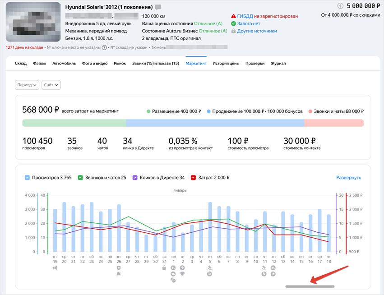Toggle the Просмотров 3 765 checkbox
The width and height of the screenshot is (384, 295).
coord(27,178)
